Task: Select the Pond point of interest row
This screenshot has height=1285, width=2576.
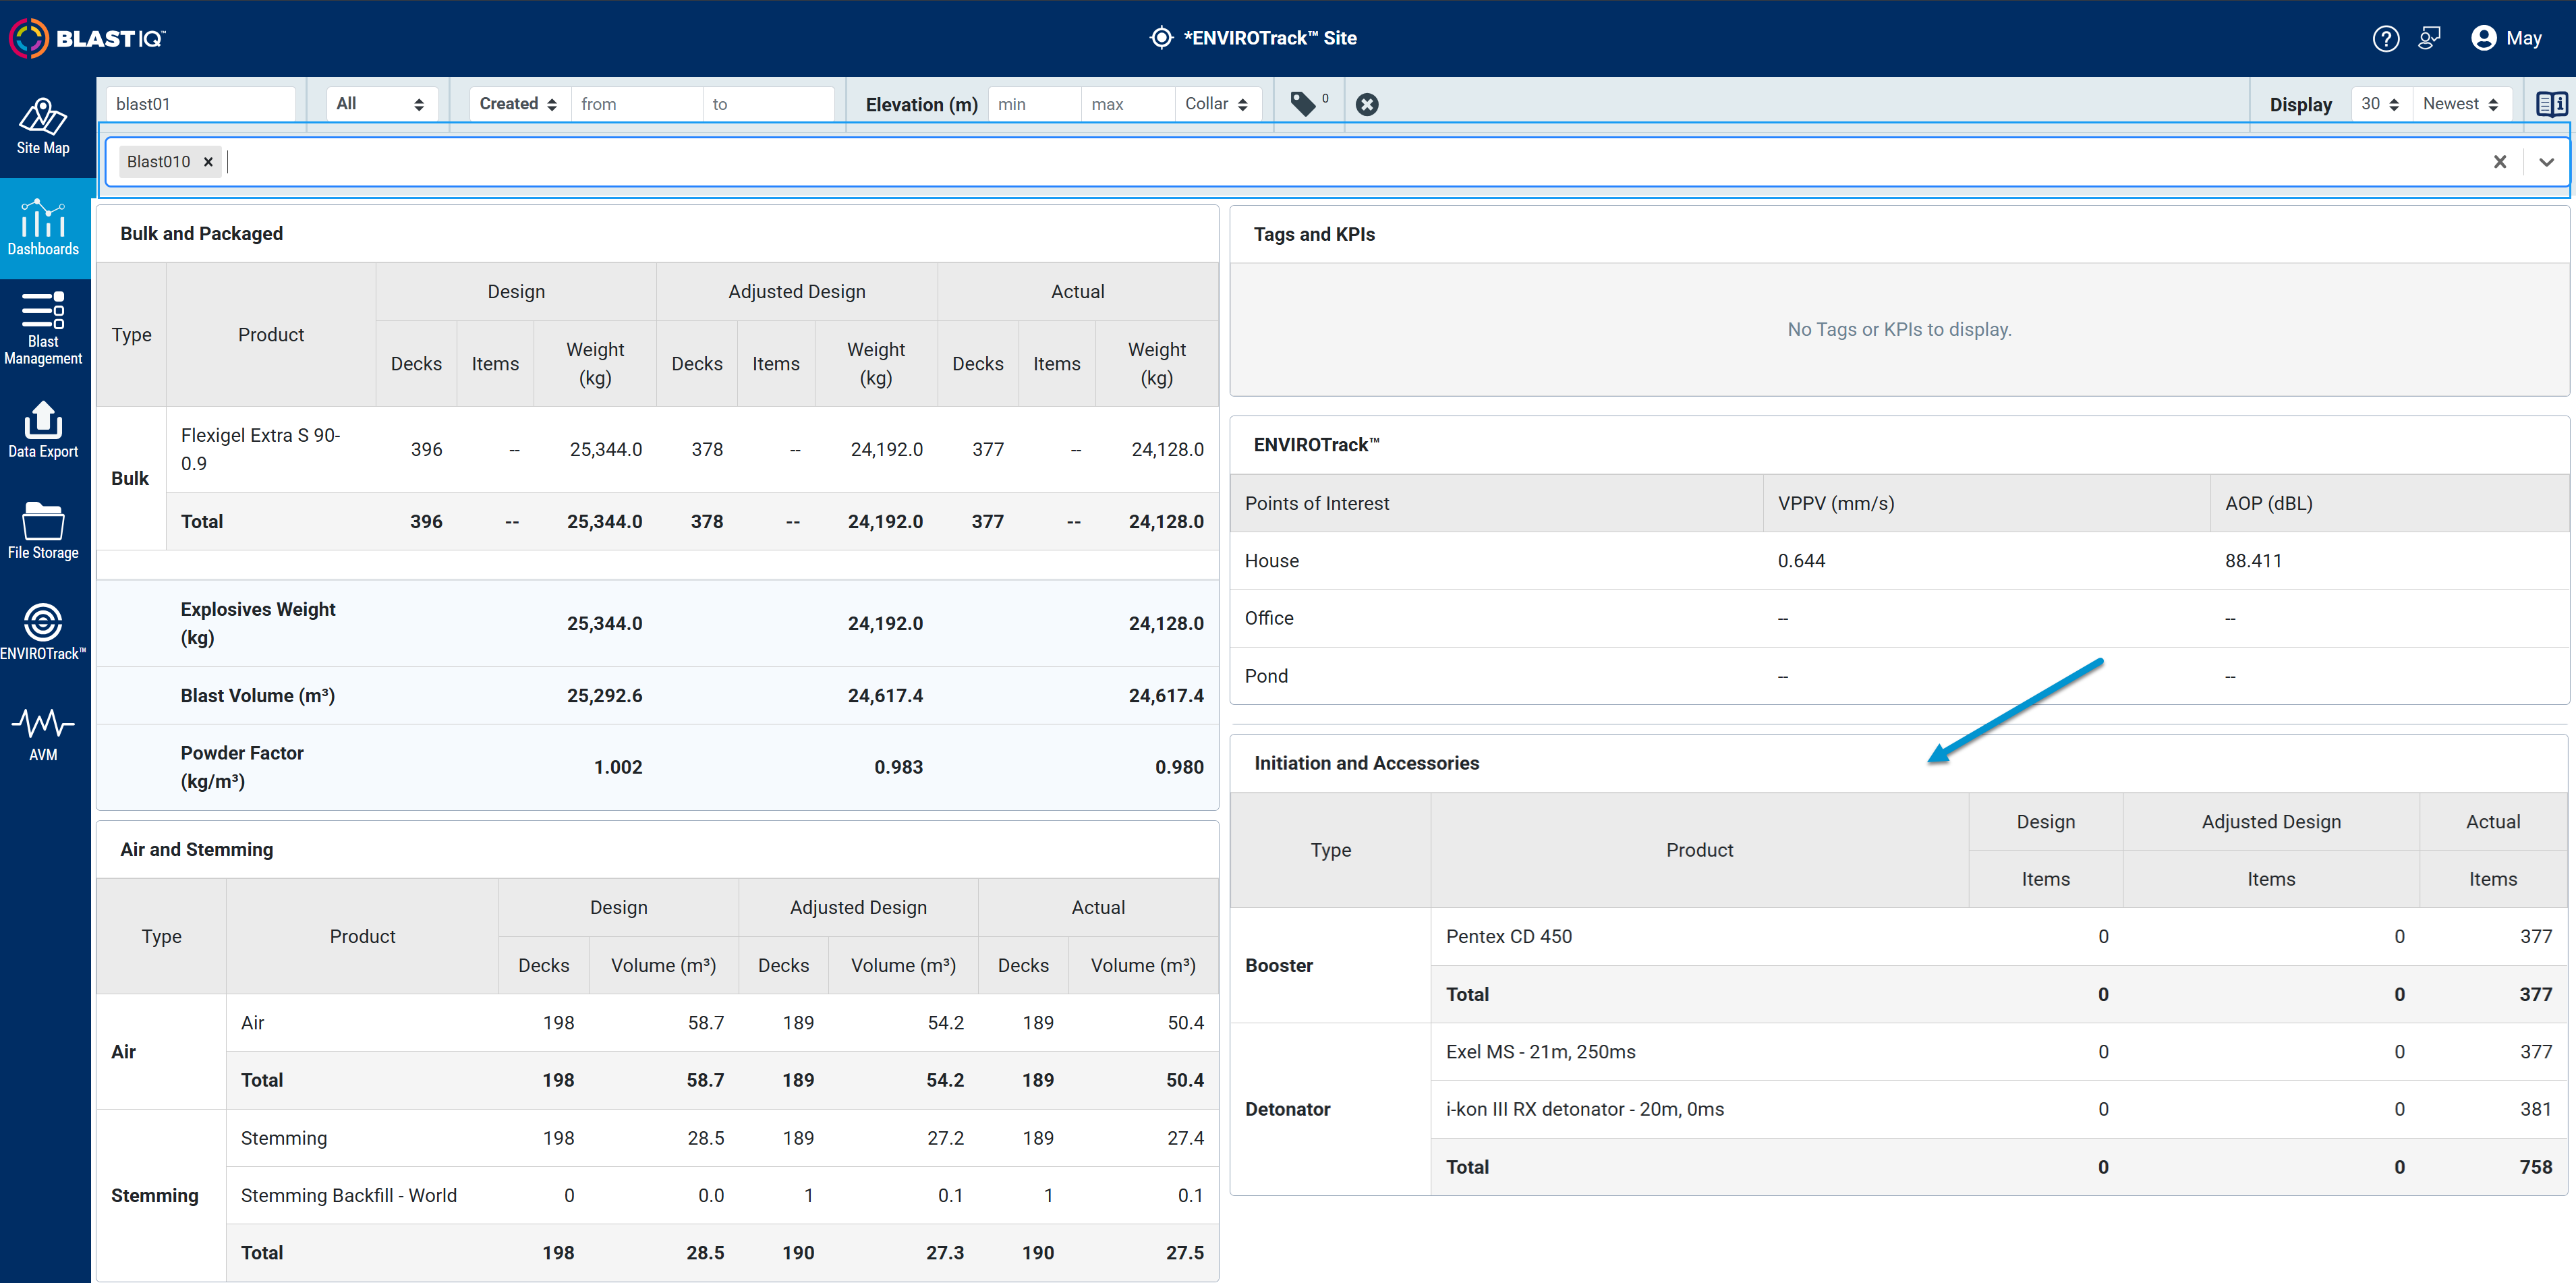Action: coord(1899,676)
